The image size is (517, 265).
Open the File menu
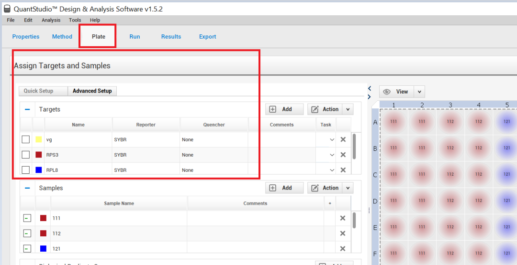click(11, 20)
